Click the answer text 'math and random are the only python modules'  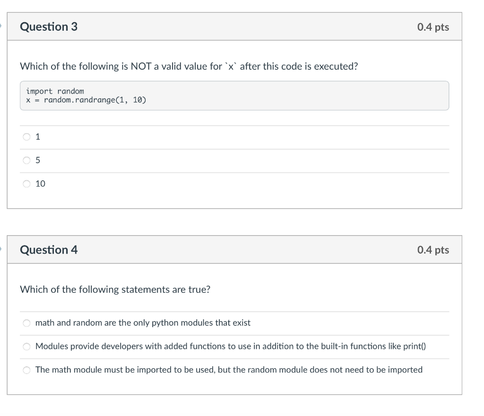coord(143,323)
